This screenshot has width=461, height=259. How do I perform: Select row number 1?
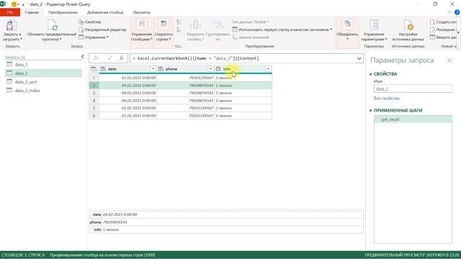94,78
